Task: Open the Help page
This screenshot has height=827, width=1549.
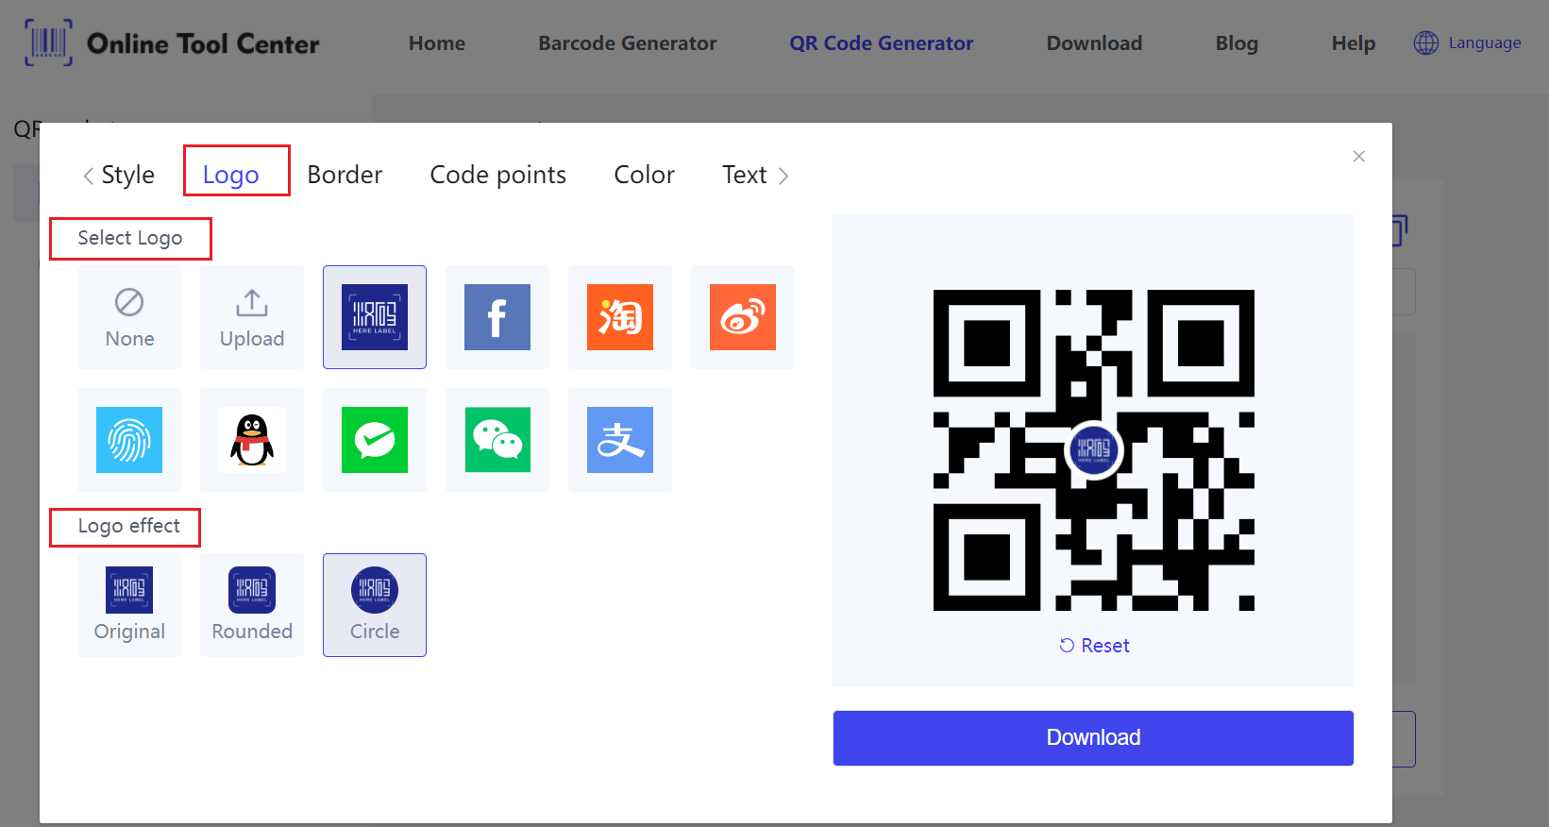Action: 1354,43
